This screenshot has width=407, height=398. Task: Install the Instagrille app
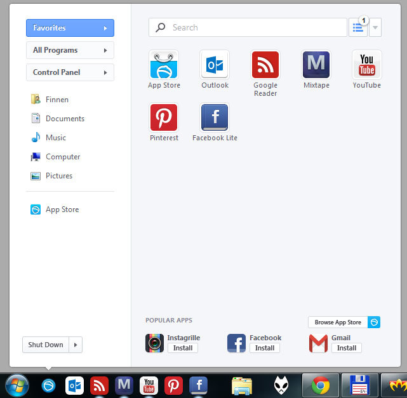[x=183, y=348]
